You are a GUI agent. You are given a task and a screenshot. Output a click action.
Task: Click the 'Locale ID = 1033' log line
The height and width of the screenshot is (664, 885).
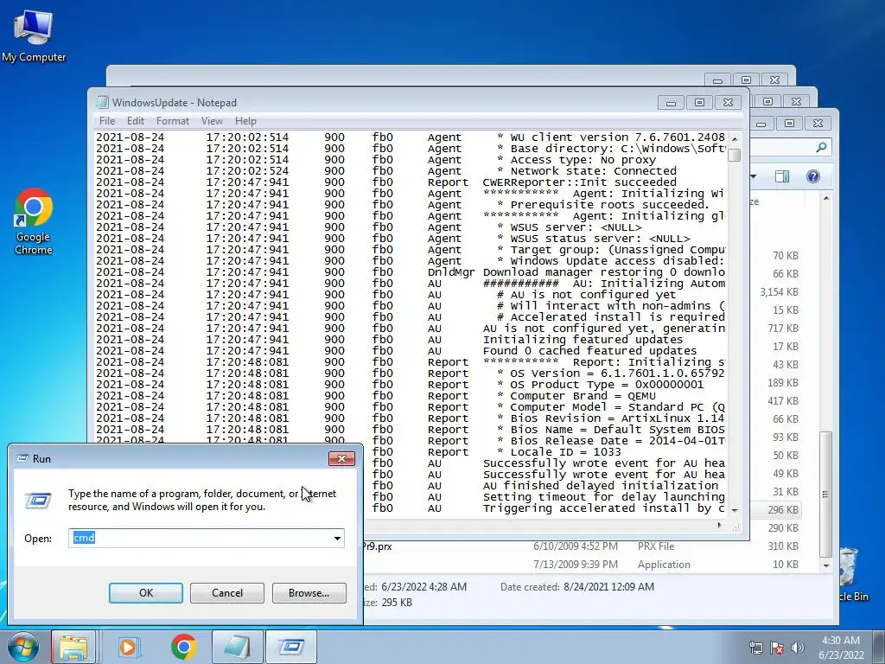point(559,451)
